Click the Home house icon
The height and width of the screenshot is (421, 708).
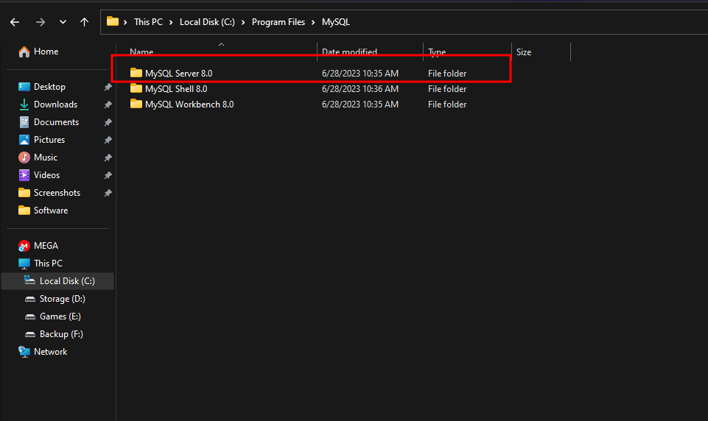(x=24, y=52)
